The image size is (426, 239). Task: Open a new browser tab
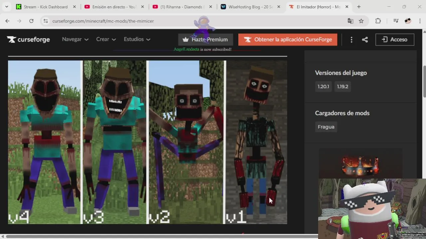click(x=359, y=7)
